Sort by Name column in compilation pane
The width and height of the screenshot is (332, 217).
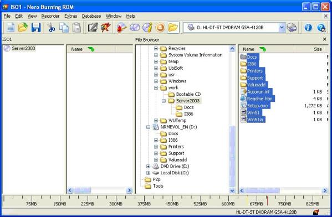[x=91, y=49]
